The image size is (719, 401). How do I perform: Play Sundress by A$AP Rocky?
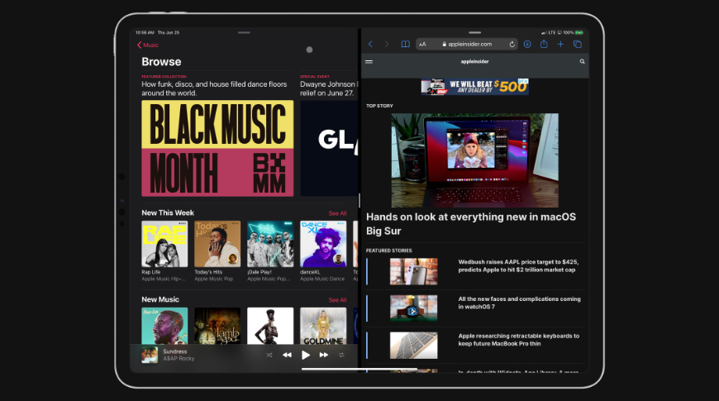tap(306, 356)
